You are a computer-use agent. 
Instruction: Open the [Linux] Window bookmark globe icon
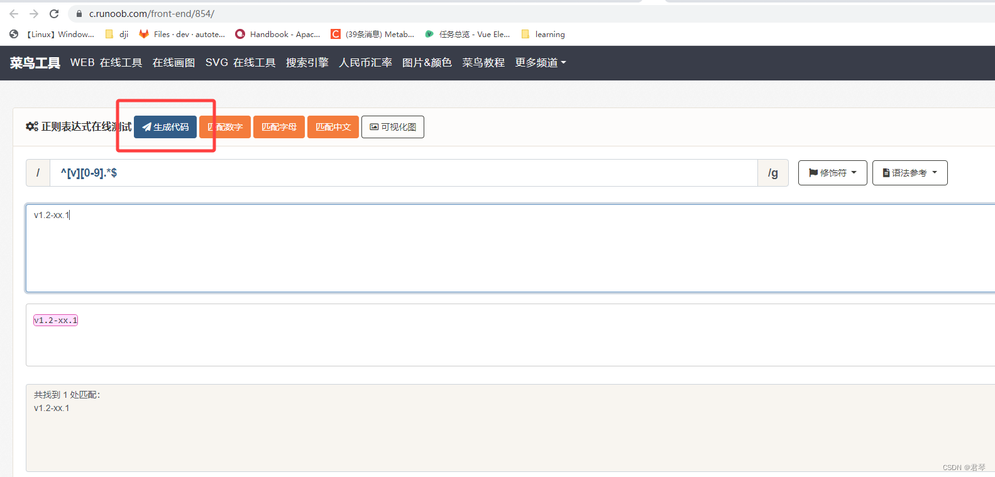[14, 34]
